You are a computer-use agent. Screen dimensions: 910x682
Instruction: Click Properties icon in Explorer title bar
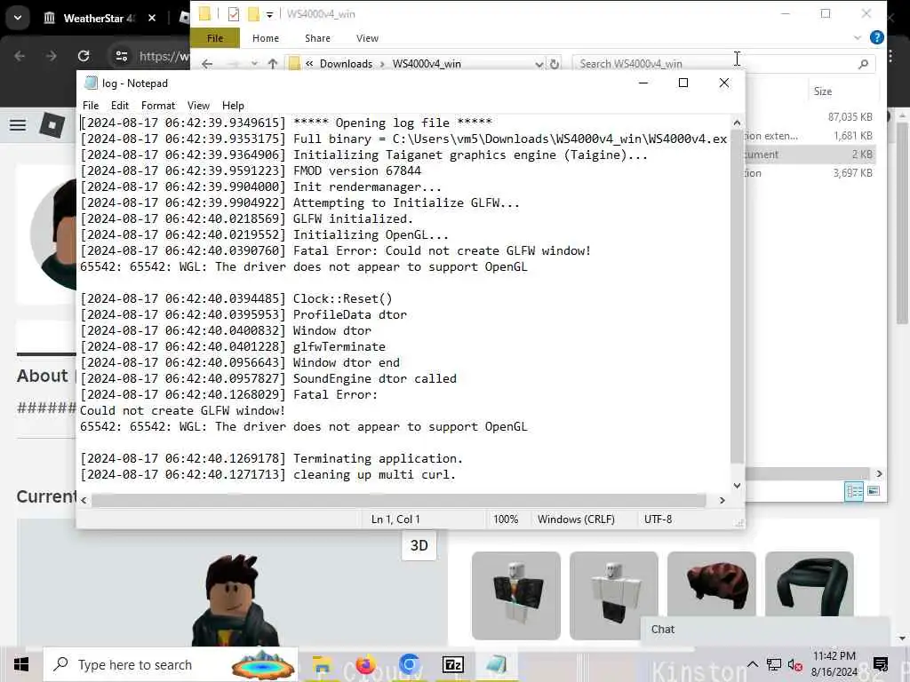[234, 14]
